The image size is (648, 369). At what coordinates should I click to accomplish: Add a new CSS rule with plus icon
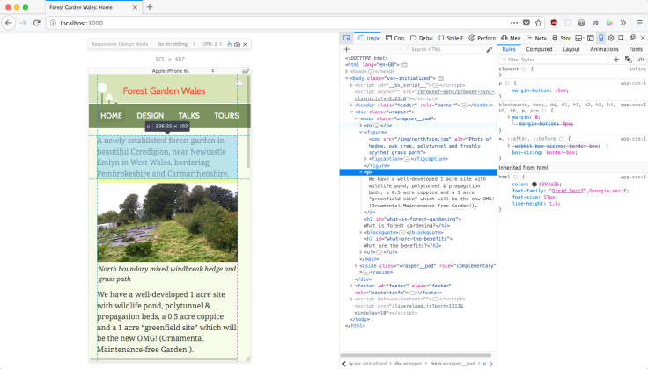pyautogui.click(x=616, y=60)
